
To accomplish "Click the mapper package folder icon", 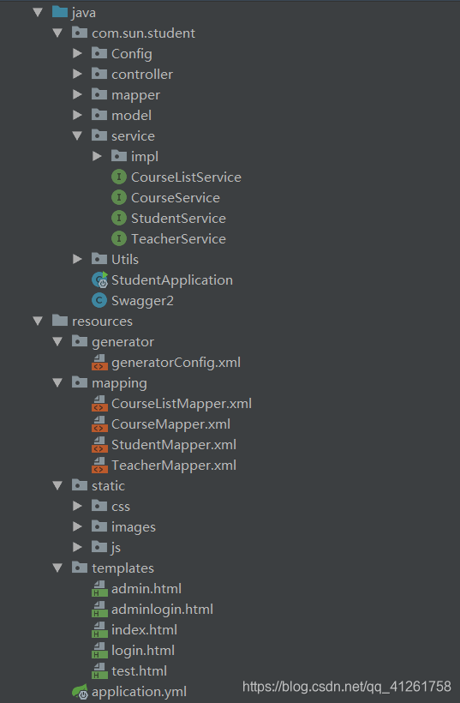I will pyautogui.click(x=99, y=94).
